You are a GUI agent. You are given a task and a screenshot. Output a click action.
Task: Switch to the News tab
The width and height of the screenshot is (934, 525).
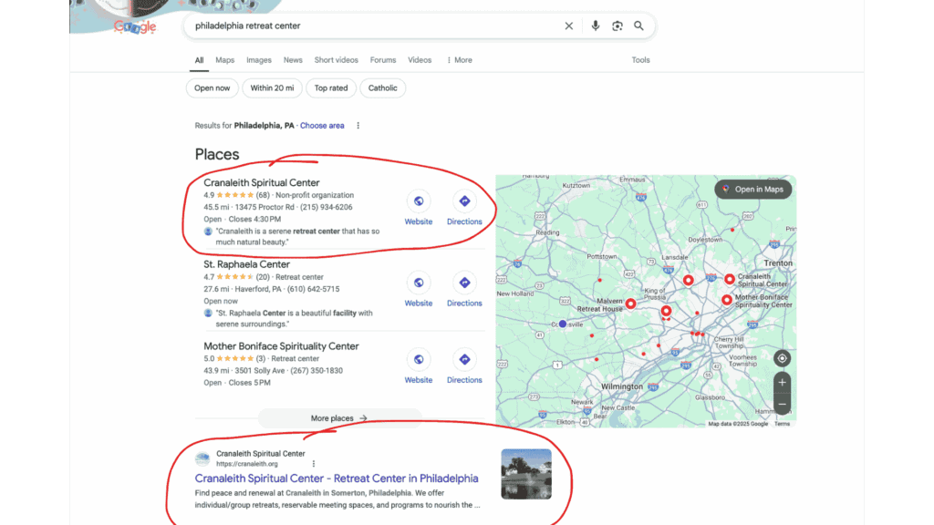click(293, 60)
